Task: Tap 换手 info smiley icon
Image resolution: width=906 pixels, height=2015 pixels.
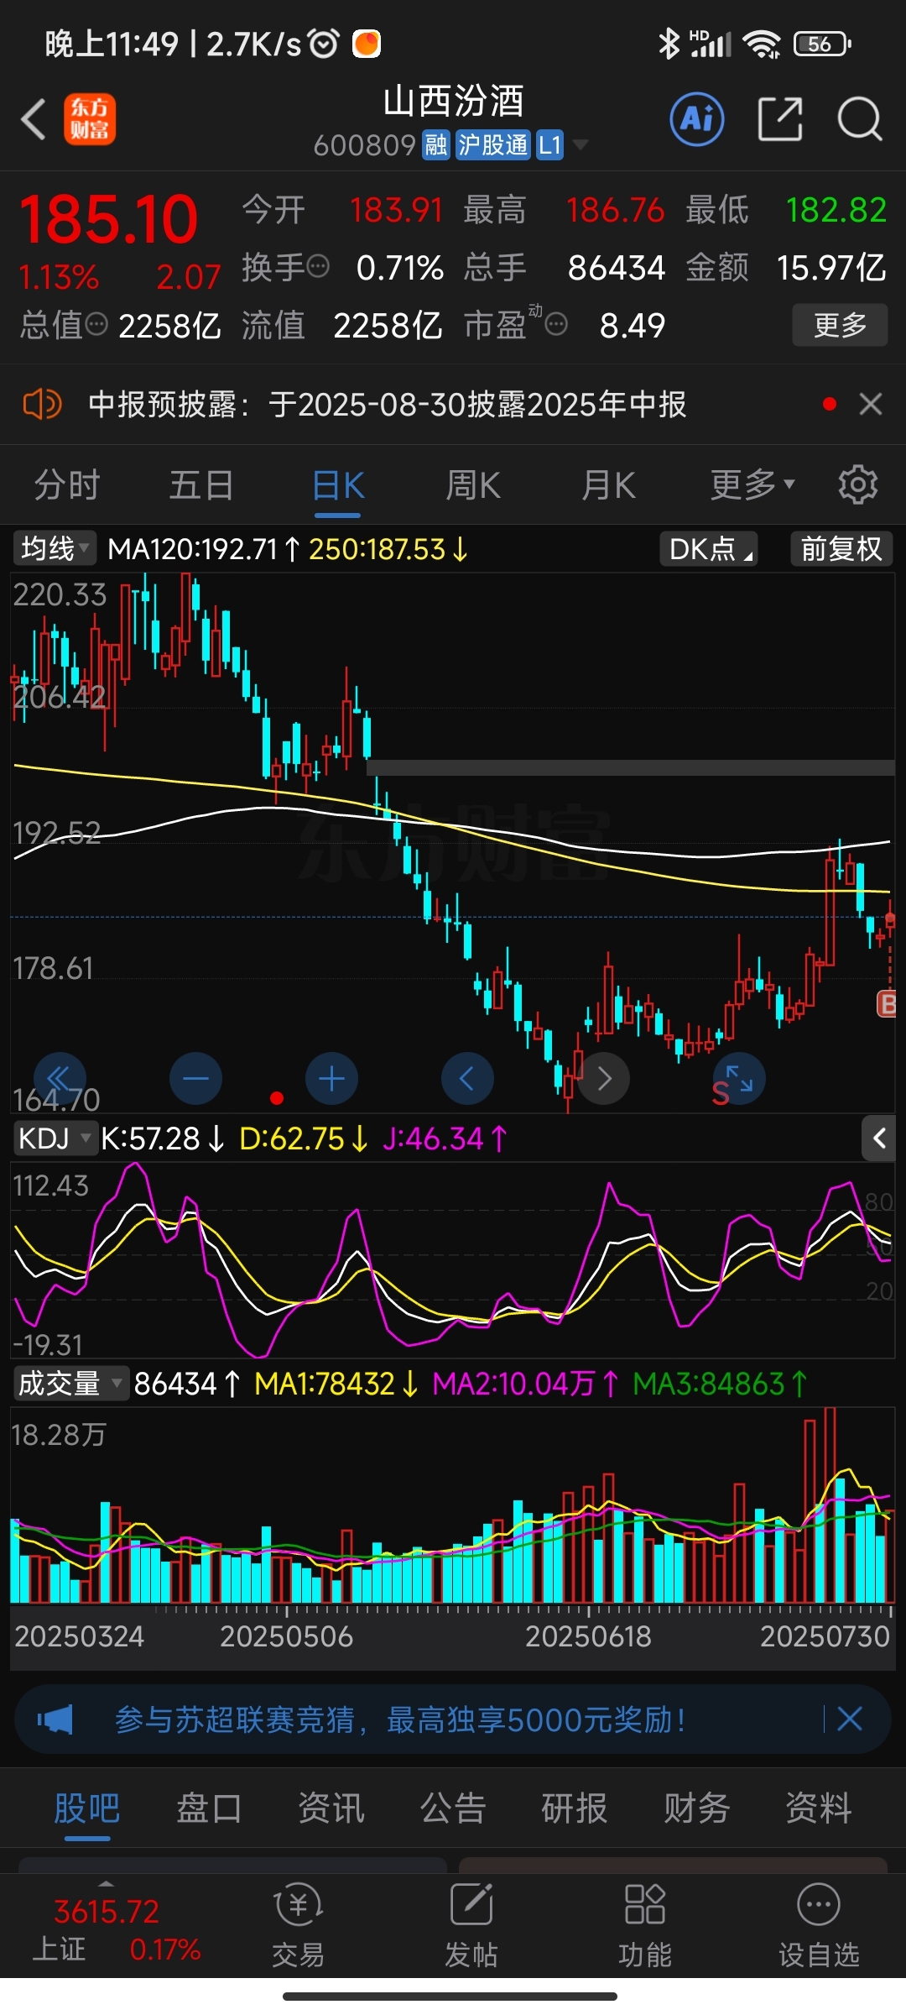Action: pos(318,267)
